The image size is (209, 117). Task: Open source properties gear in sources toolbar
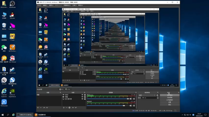point(69,108)
